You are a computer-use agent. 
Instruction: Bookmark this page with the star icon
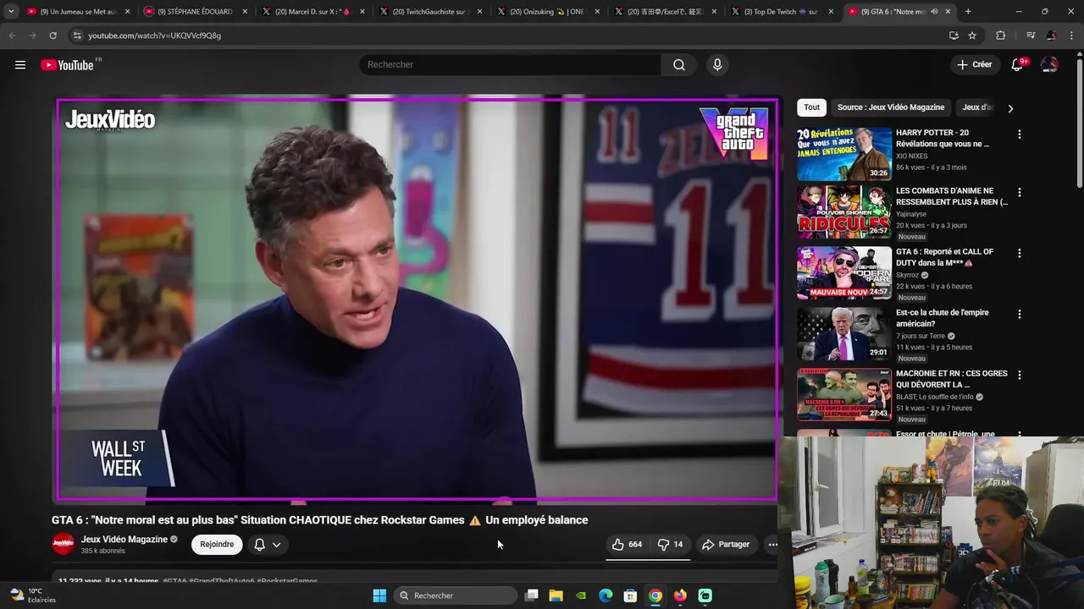pyautogui.click(x=972, y=36)
